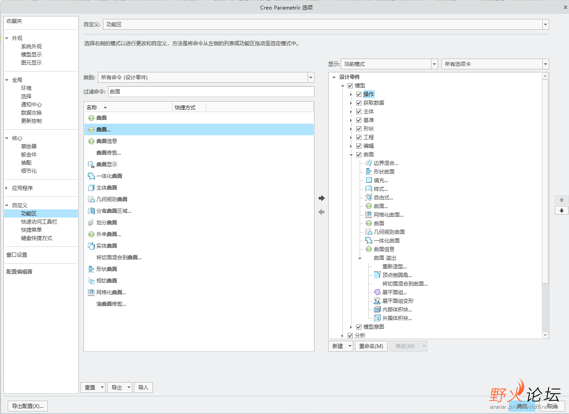Image resolution: width=569 pixels, height=414 pixels.
Task: Go to the 模型显示 options page
Action: coord(31,55)
